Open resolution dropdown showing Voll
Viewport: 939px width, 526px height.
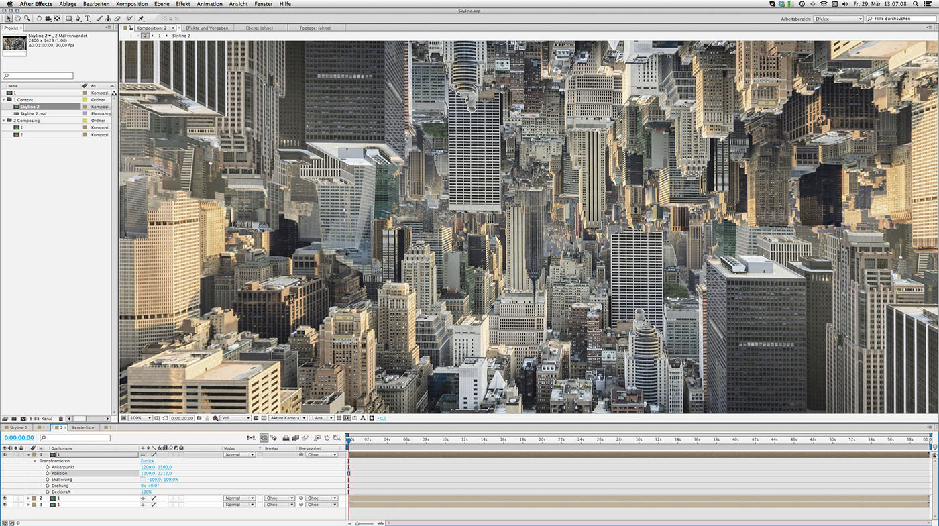pos(235,418)
